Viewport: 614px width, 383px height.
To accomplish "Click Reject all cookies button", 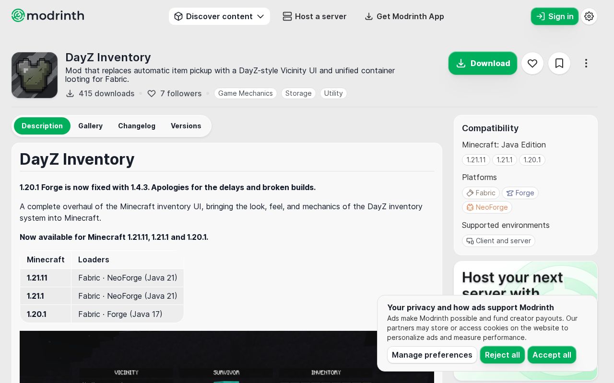I will click(x=502, y=355).
